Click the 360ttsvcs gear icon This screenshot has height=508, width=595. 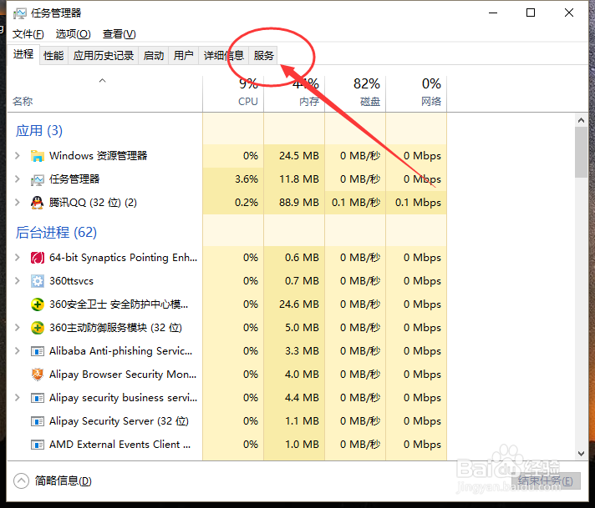[37, 281]
